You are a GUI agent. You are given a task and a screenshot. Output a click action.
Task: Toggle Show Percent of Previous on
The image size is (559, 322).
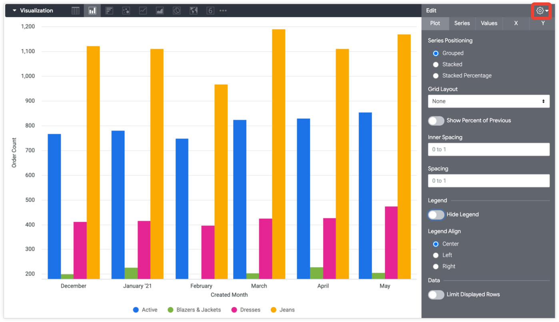(436, 121)
